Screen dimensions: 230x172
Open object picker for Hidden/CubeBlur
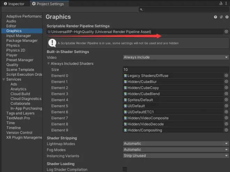coord(226,82)
